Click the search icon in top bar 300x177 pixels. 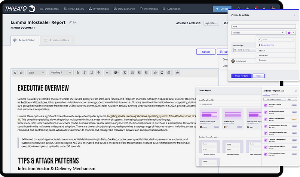239,9
